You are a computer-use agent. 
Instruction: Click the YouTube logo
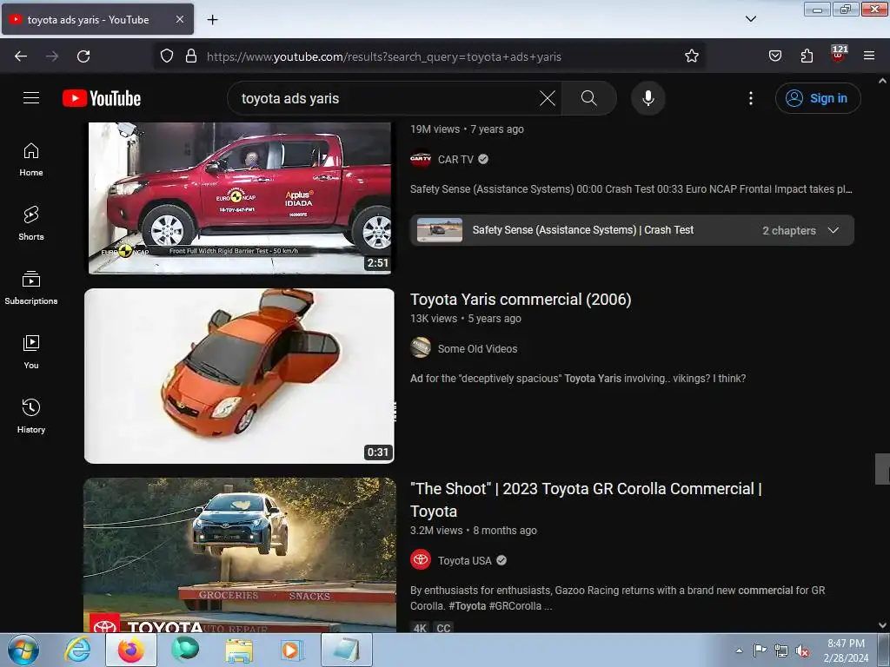point(102,98)
